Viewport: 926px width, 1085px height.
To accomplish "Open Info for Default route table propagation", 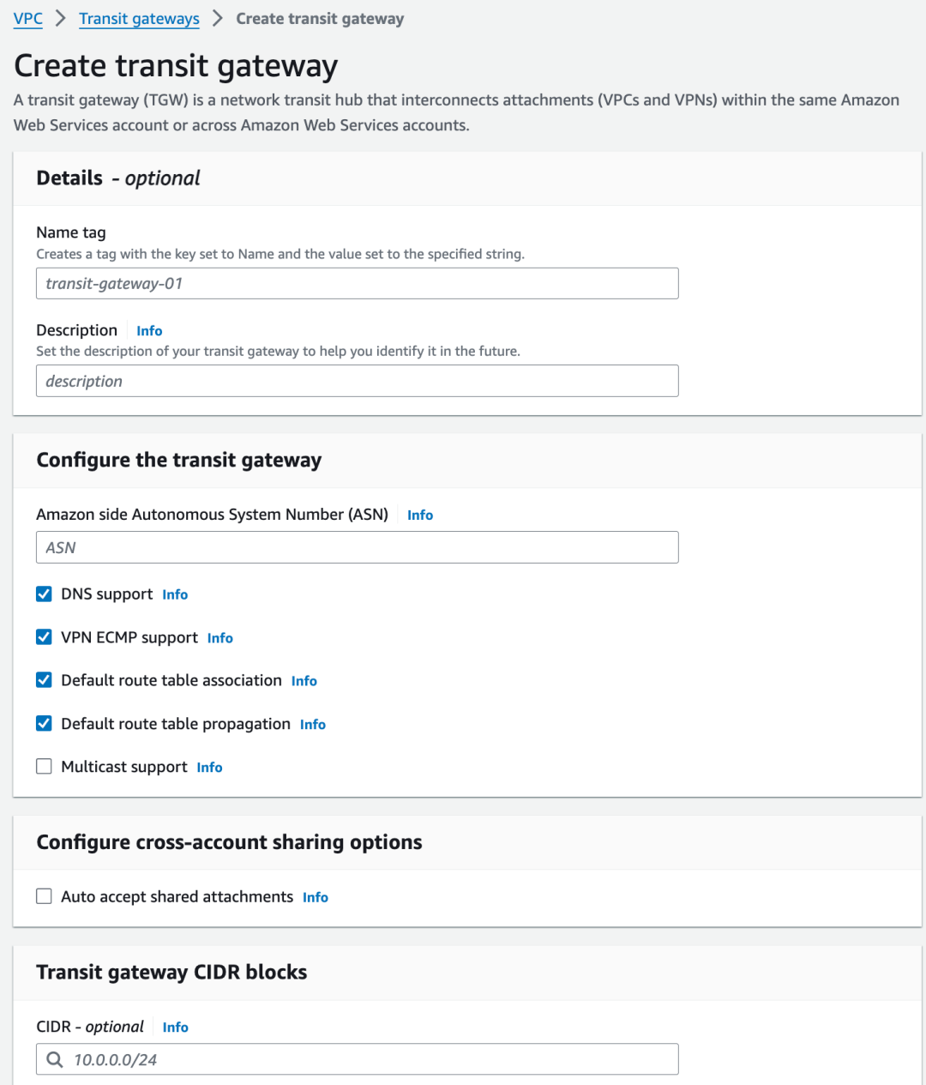I will pos(313,725).
